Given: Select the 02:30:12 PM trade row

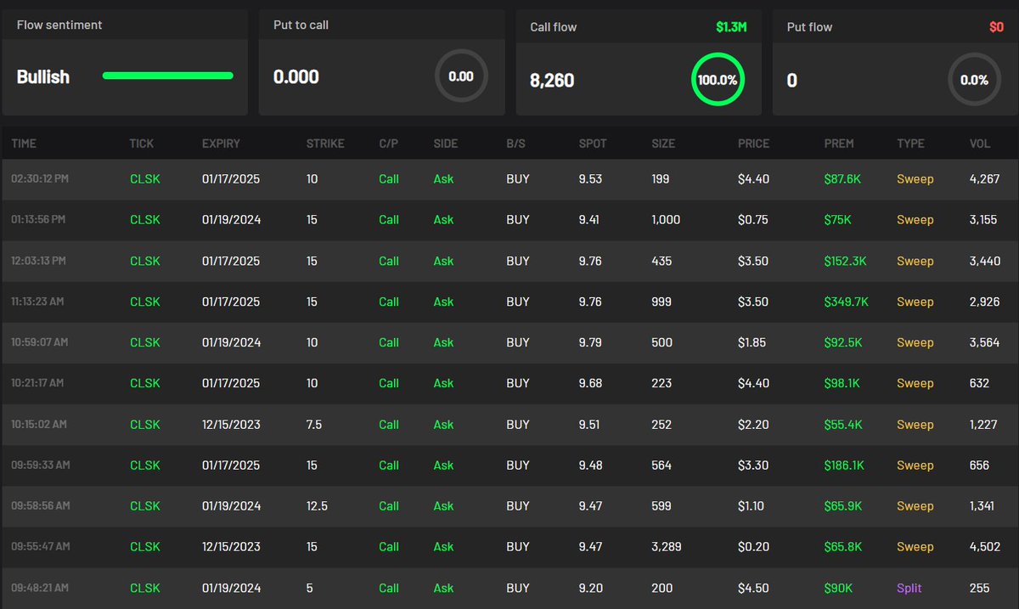Looking at the screenshot, I should click(509, 179).
